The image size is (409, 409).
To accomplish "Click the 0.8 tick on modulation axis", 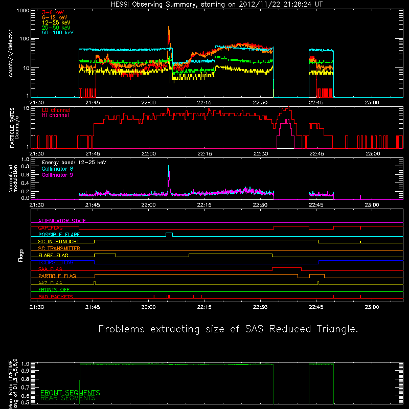I will coord(25,166).
